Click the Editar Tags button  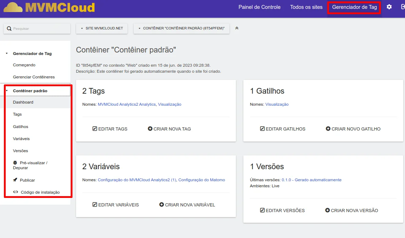(x=110, y=129)
